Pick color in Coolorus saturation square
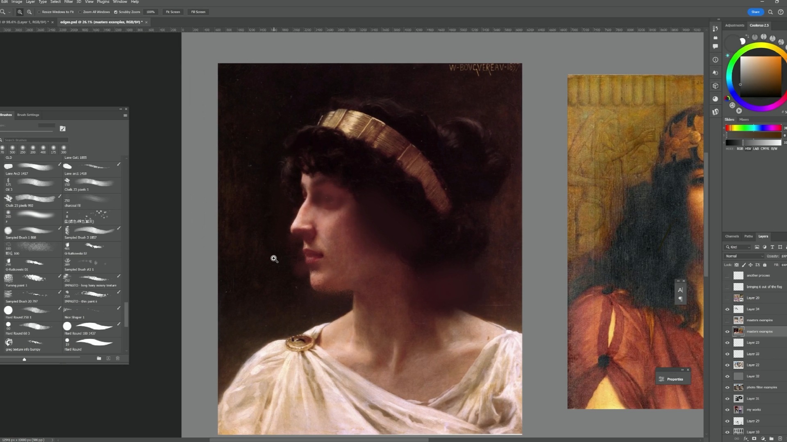 pos(760,77)
